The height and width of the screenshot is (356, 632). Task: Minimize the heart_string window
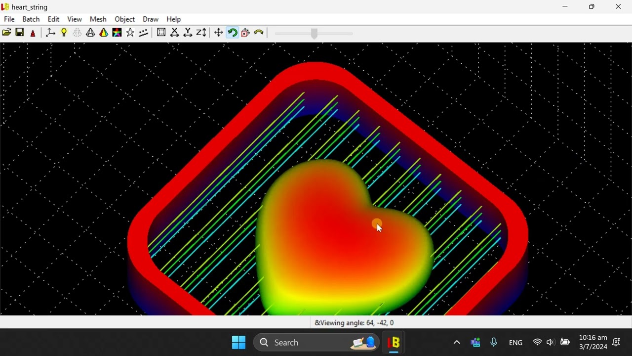(x=565, y=7)
